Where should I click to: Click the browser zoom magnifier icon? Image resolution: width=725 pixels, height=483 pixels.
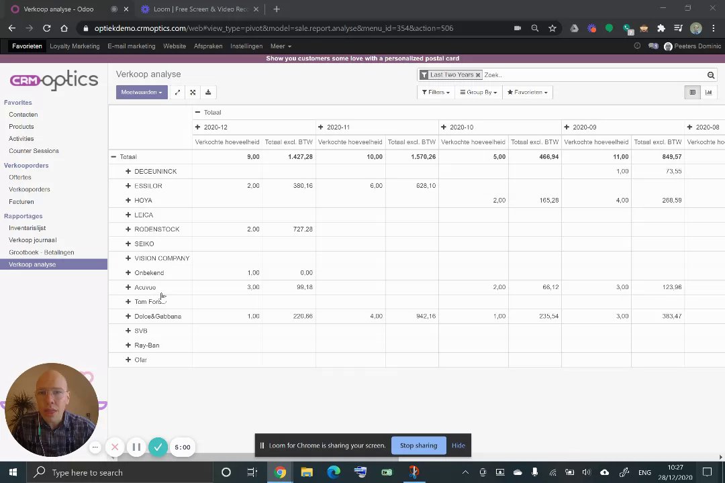click(x=535, y=28)
